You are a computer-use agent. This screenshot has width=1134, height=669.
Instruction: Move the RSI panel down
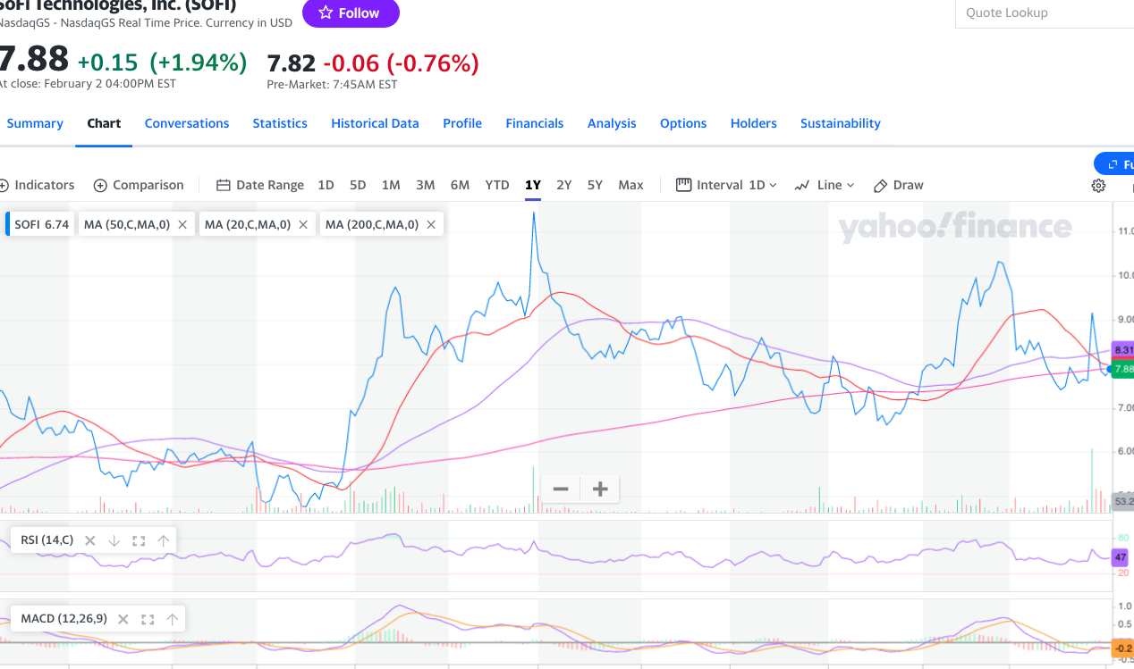pyautogui.click(x=114, y=540)
